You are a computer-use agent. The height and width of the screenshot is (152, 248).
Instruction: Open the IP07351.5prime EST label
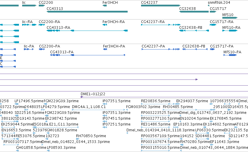pos(116,101)
